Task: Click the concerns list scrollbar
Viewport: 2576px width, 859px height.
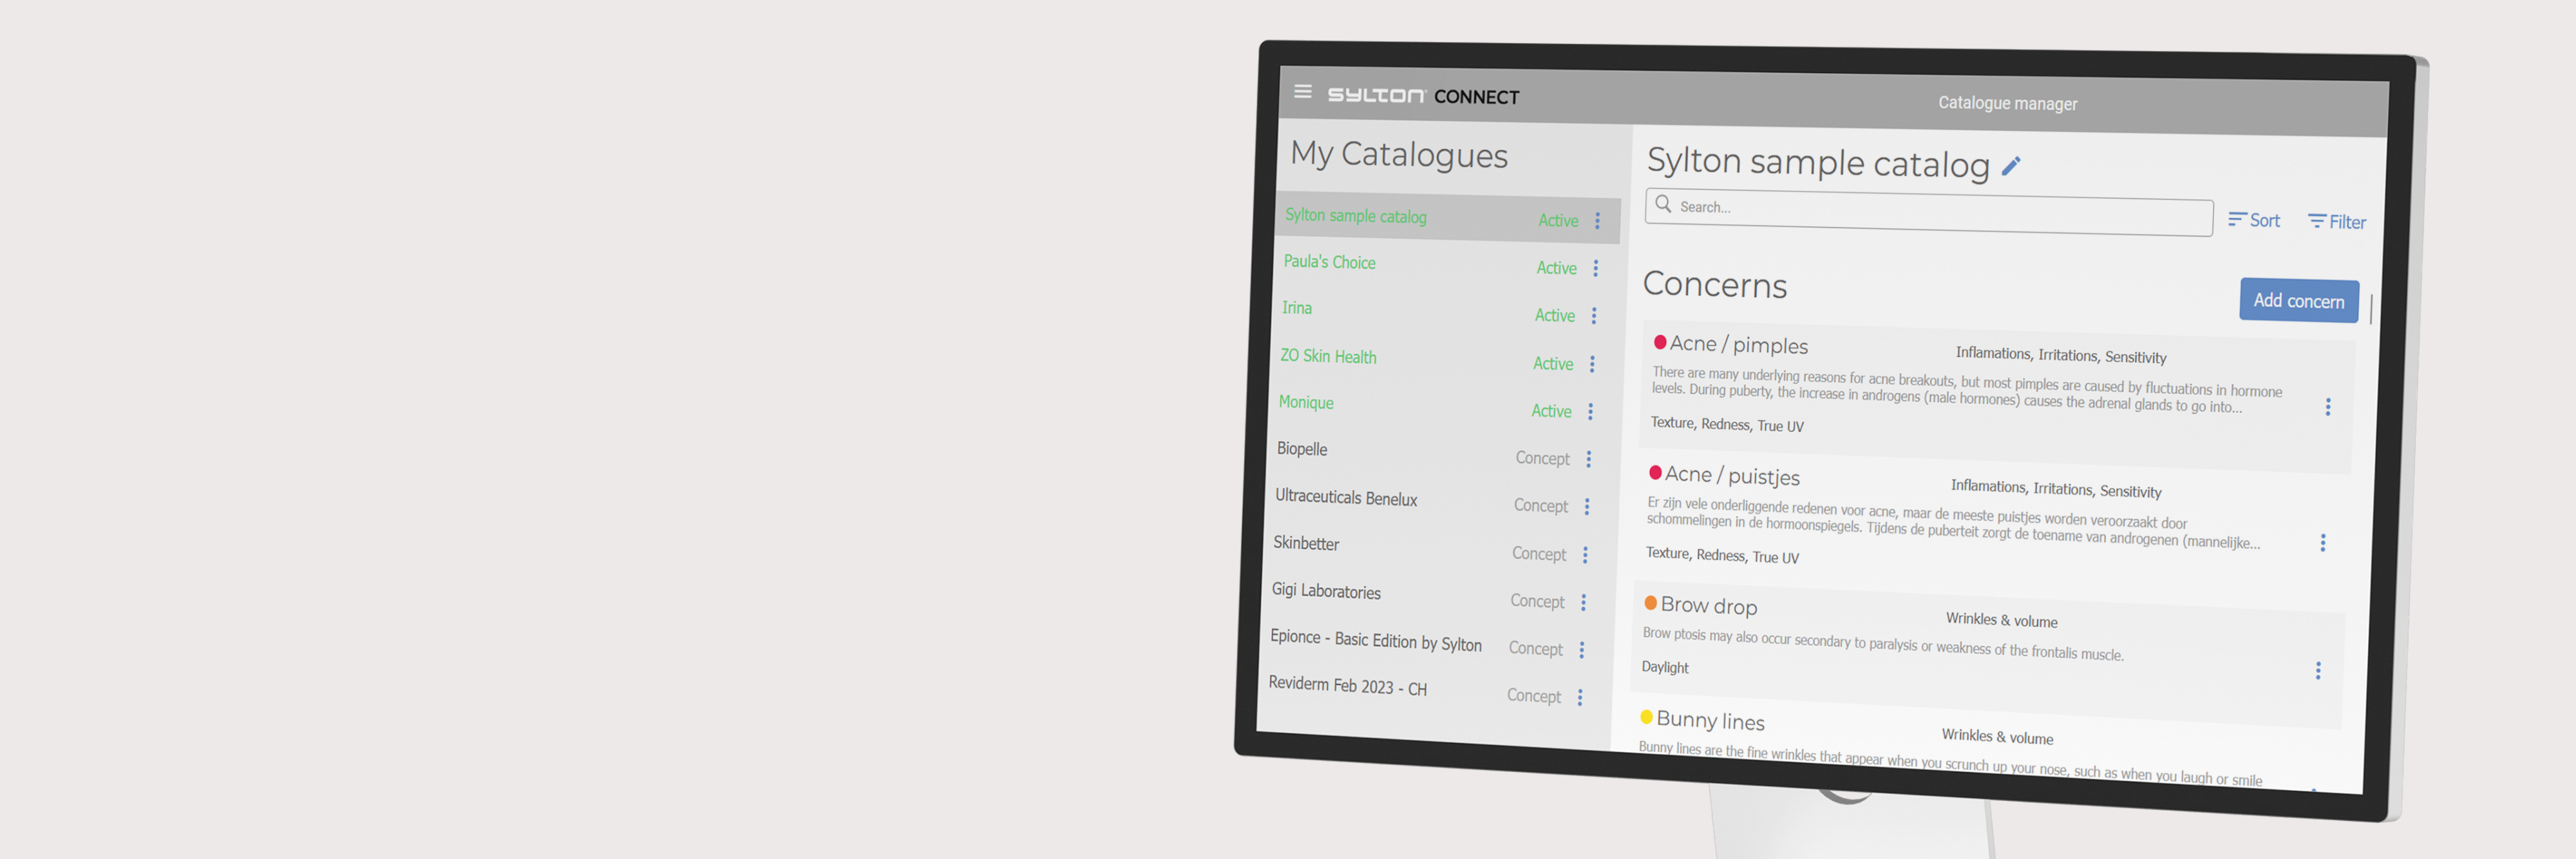Action: (2371, 309)
